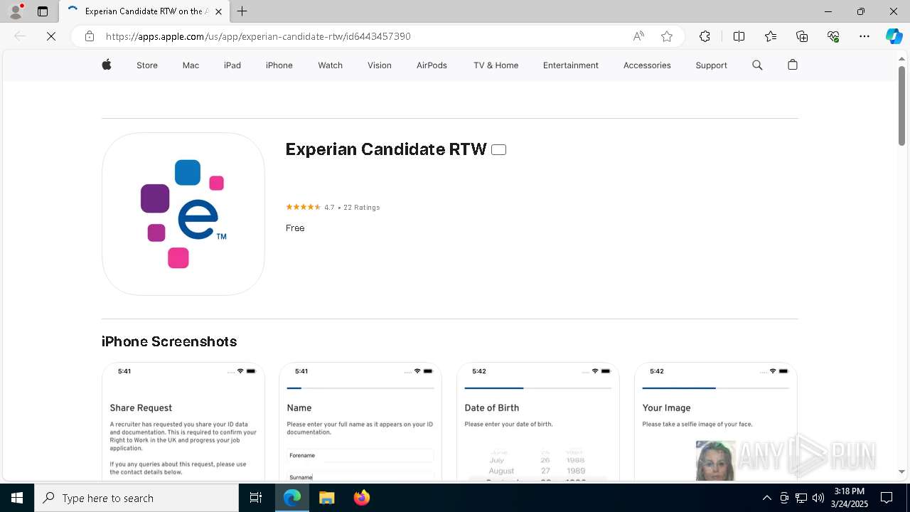This screenshot has height=512, width=910.
Task: Open the network status tray icon
Action: coord(801,498)
